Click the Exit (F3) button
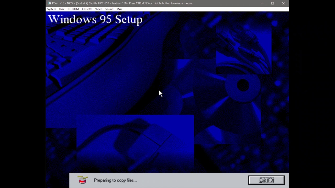Image resolution: width=335 pixels, height=188 pixels. [266, 180]
